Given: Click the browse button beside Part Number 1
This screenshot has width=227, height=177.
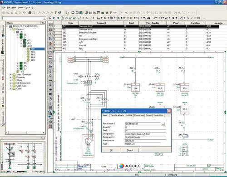Looking at the screenshot, I should tap(163, 124).
